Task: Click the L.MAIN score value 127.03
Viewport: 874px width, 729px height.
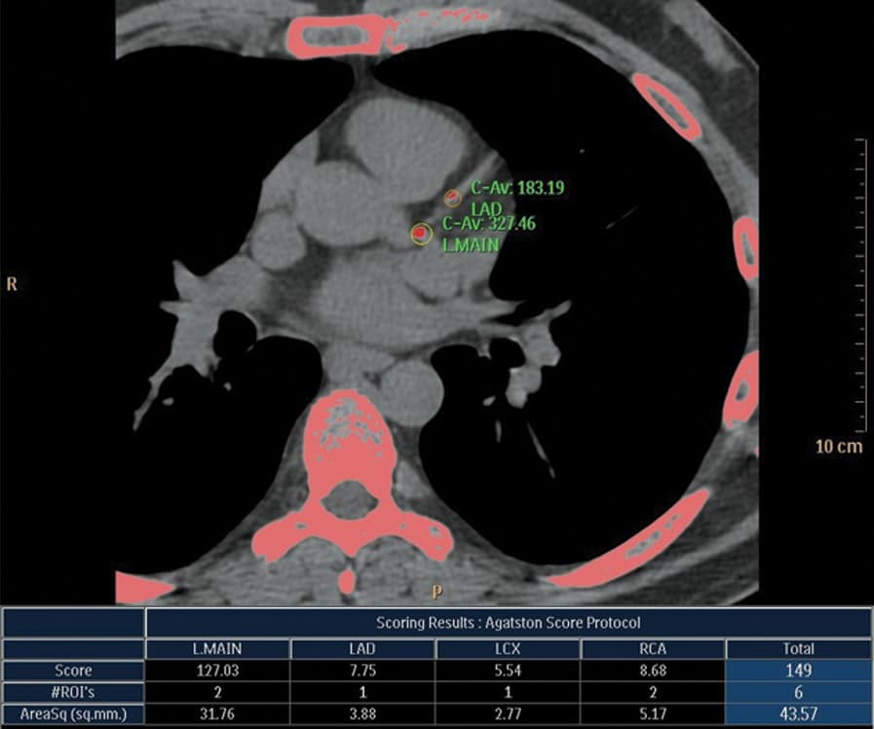Action: tap(217, 671)
